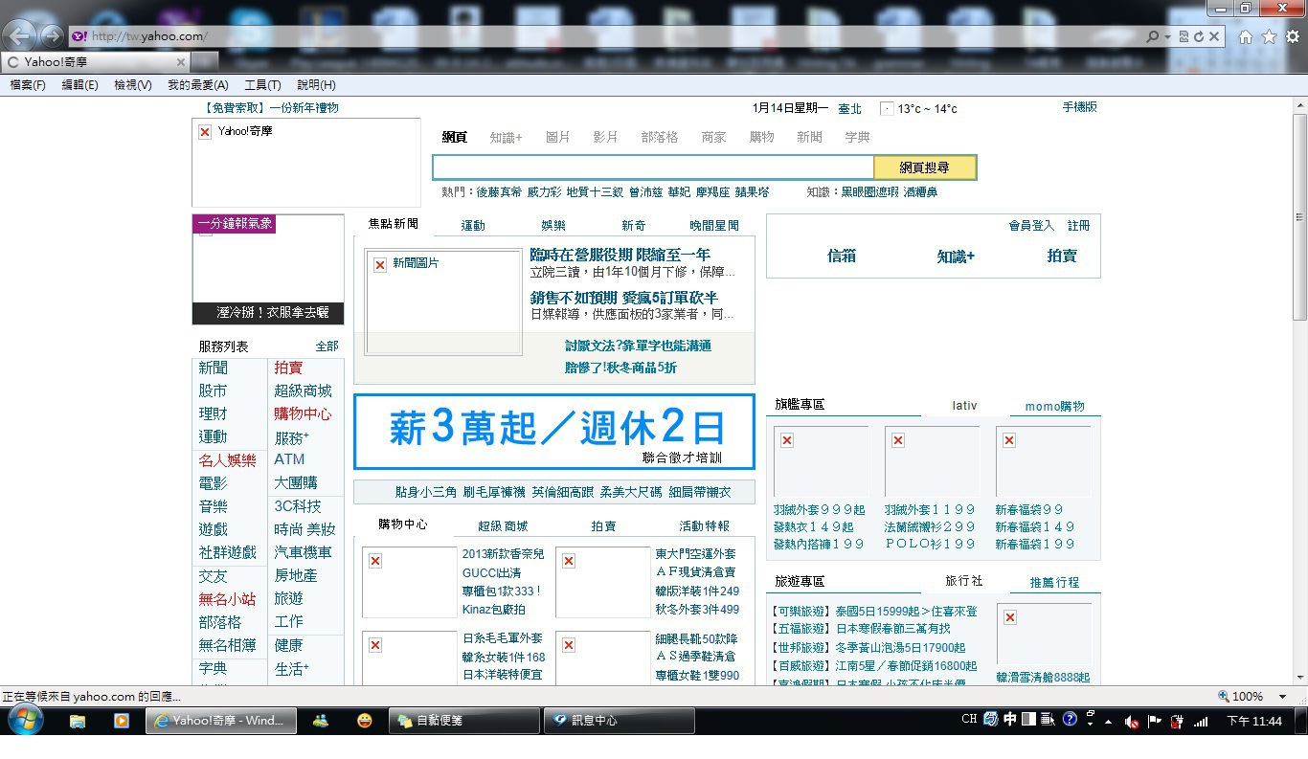Switch shopping panel to 超級商城 tab
The image size is (1308, 759).
(503, 526)
